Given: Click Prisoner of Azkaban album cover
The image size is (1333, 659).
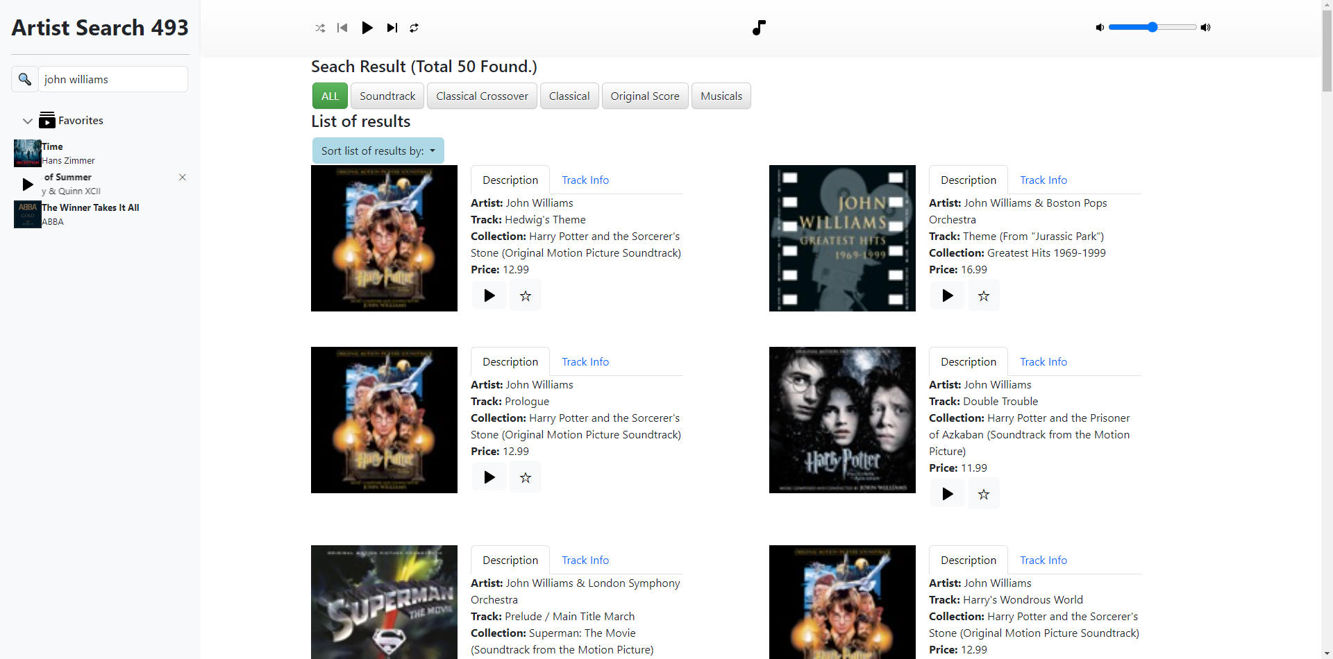Looking at the screenshot, I should [842, 420].
